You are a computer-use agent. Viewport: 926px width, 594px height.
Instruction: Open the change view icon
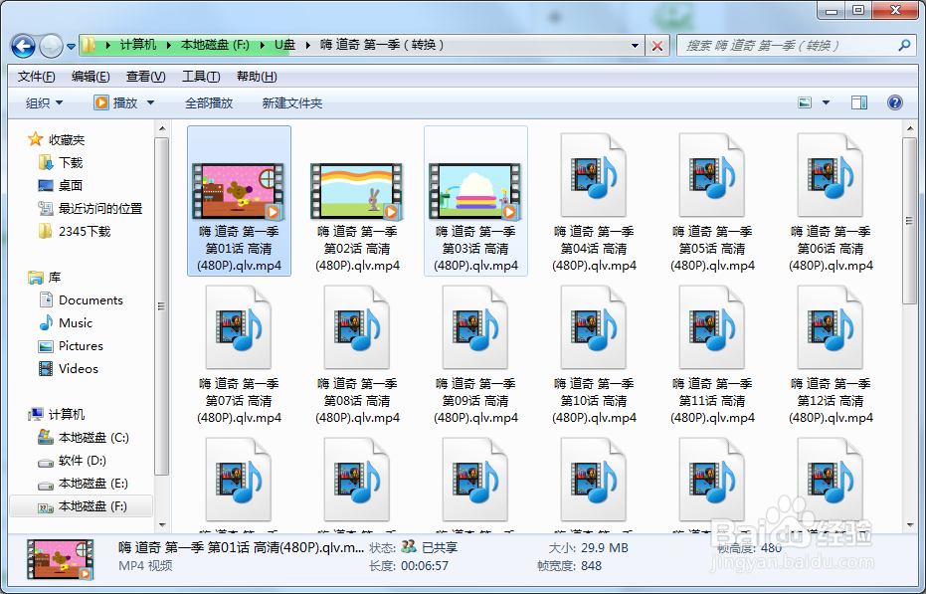coord(804,102)
